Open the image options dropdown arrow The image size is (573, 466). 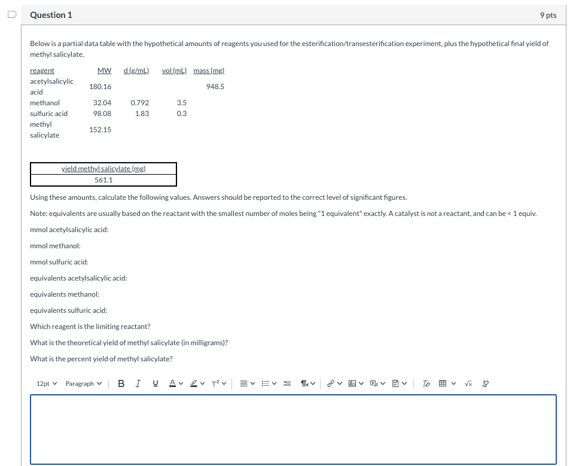(361, 383)
